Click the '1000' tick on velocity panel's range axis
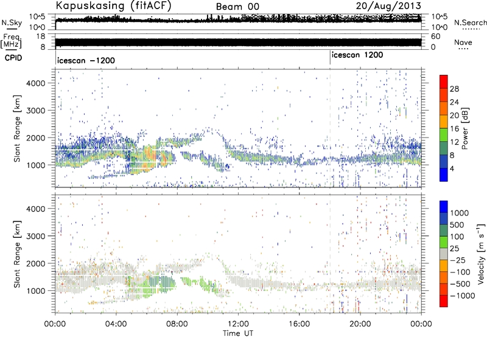The width and height of the screenshot is (487, 337). pyautogui.click(x=36, y=290)
